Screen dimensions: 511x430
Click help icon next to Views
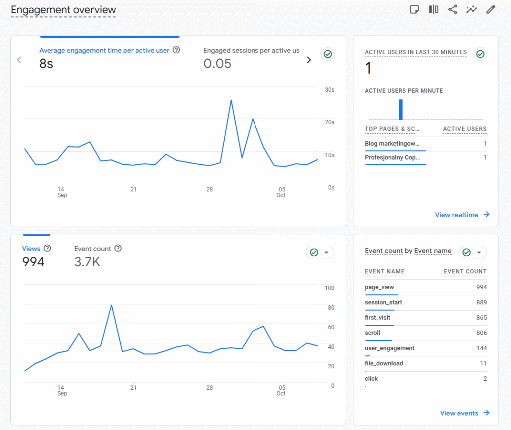[47, 248]
